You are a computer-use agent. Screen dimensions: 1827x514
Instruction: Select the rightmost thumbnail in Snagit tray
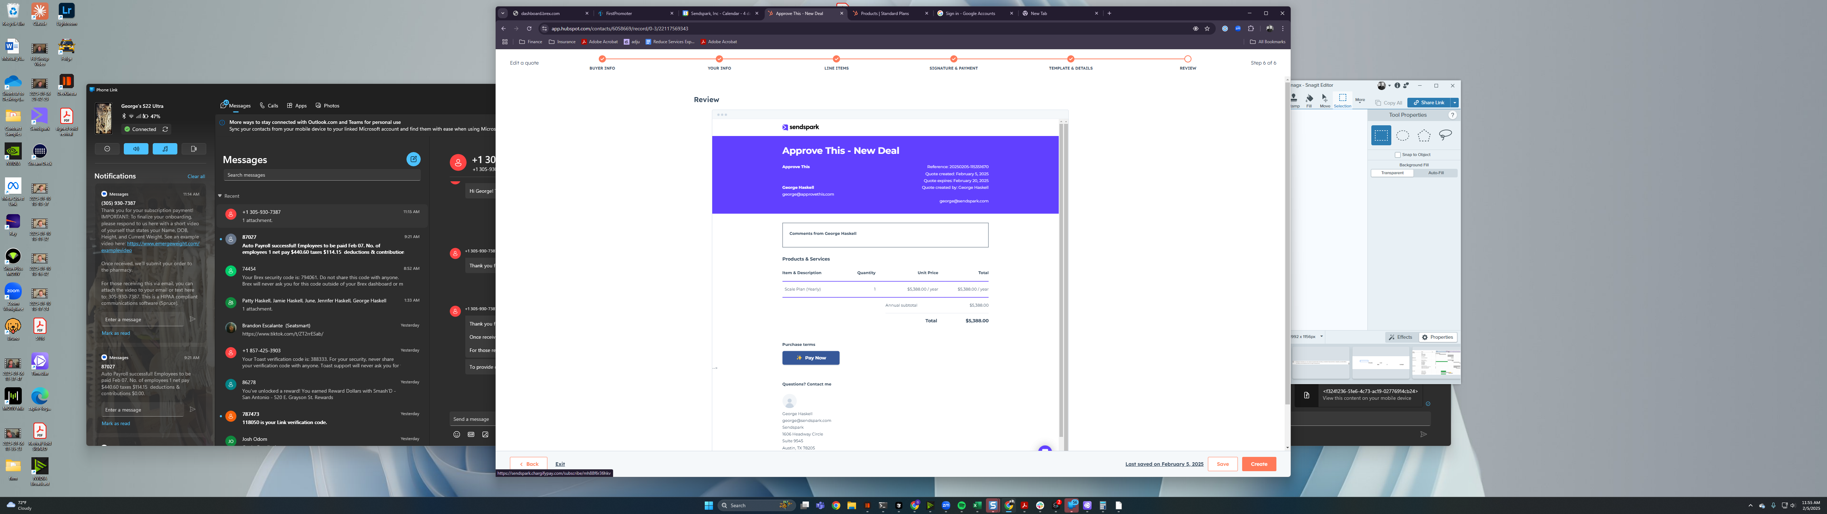tap(1436, 363)
